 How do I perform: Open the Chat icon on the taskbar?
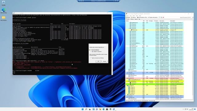coord(97,109)
